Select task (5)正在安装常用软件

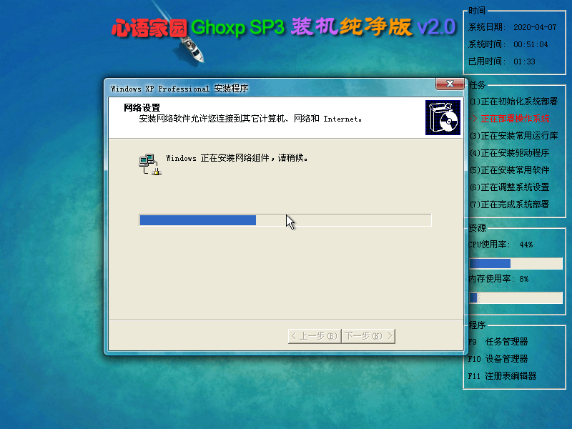[510, 170]
